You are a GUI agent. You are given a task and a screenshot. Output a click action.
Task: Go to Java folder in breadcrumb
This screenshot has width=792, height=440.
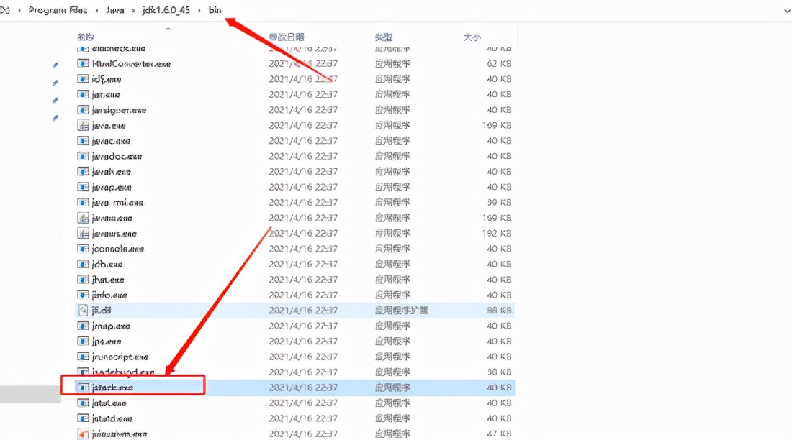point(115,10)
